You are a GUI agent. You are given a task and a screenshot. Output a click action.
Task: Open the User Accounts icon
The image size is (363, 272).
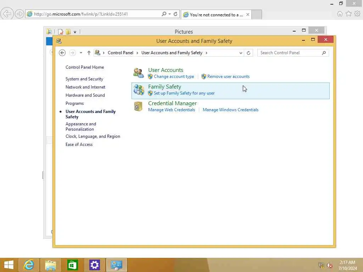point(139,73)
